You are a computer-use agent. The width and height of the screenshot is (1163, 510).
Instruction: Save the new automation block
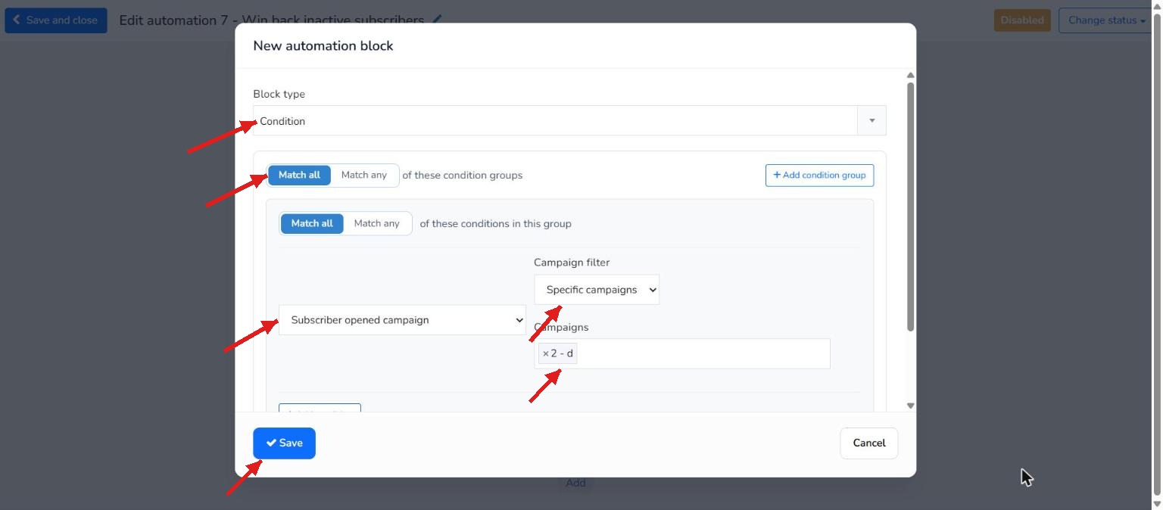point(284,443)
